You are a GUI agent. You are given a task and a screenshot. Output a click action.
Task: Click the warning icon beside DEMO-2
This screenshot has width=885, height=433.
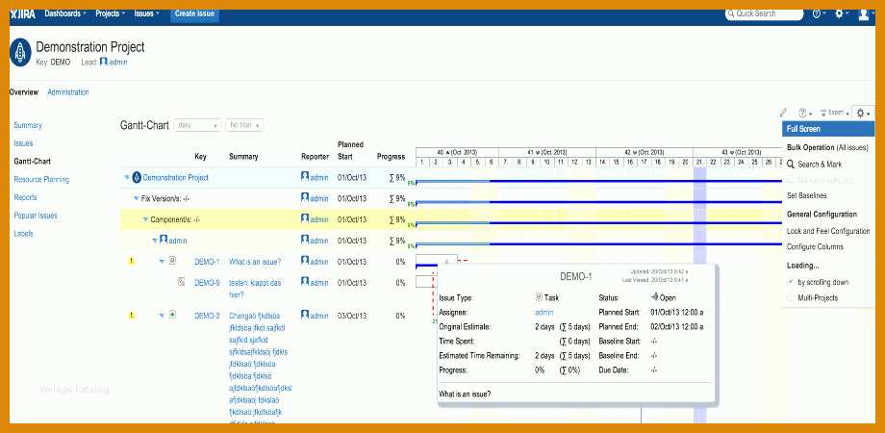pyautogui.click(x=132, y=316)
